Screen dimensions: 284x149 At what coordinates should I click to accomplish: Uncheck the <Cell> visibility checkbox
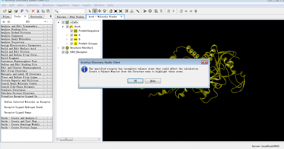coord(63,22)
